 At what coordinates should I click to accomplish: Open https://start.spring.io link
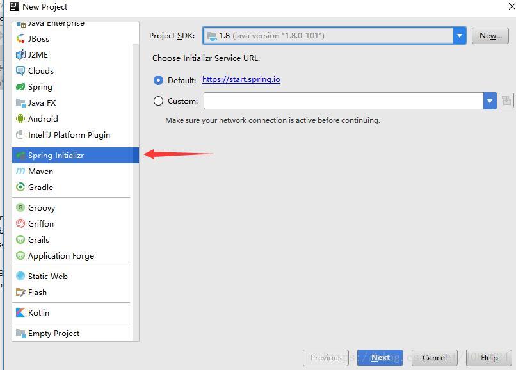point(241,79)
